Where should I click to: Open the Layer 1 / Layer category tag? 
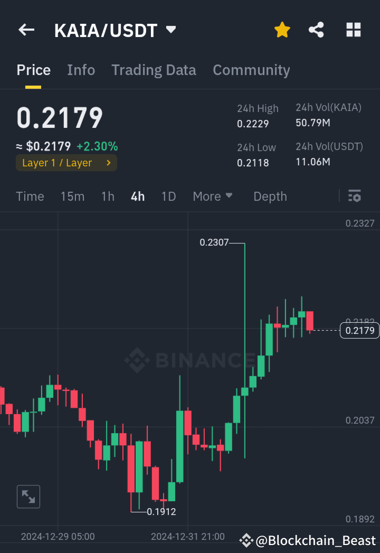(66, 163)
